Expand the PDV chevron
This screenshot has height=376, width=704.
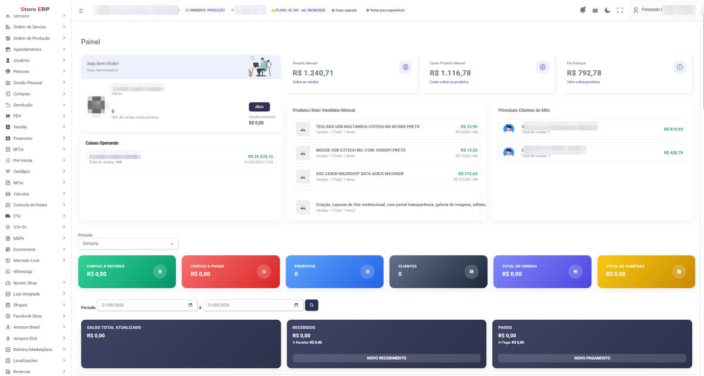[x=64, y=116]
